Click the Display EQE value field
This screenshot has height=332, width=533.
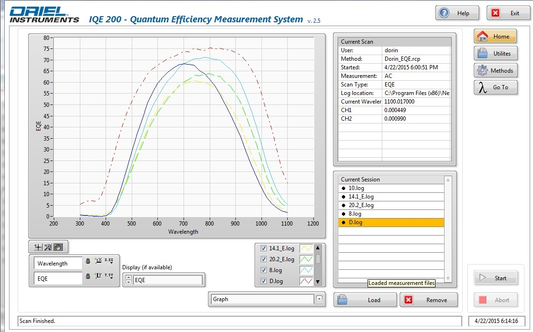coord(167,280)
